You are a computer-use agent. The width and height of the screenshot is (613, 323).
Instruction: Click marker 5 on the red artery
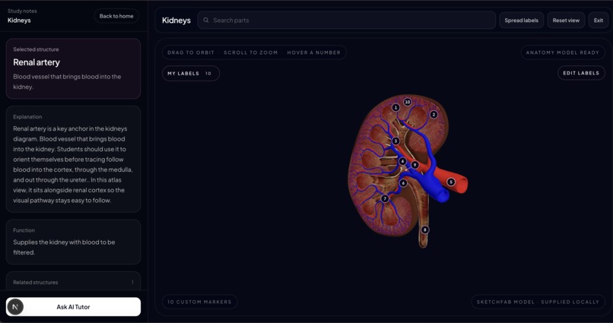point(451,182)
